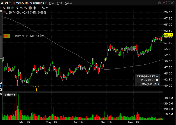This screenshot has height=125, width=176.
Task: Click the yellow 60.74 current price tag
Action: 168,35
